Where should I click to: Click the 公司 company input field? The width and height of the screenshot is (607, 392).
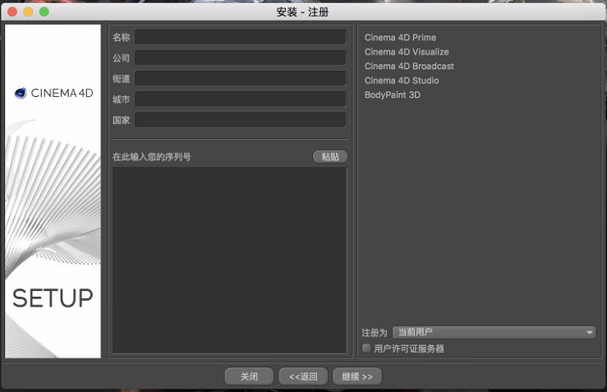[241, 58]
